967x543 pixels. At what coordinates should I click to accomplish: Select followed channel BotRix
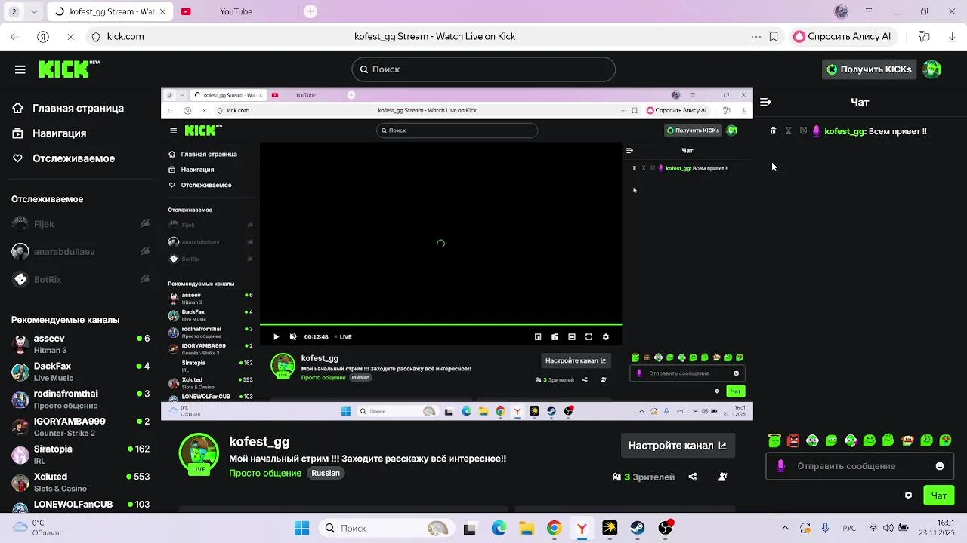pos(80,280)
